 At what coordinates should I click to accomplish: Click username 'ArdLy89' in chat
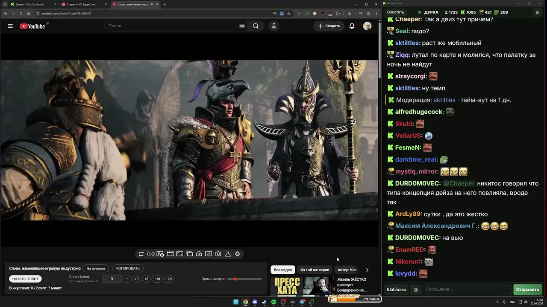[408, 214]
